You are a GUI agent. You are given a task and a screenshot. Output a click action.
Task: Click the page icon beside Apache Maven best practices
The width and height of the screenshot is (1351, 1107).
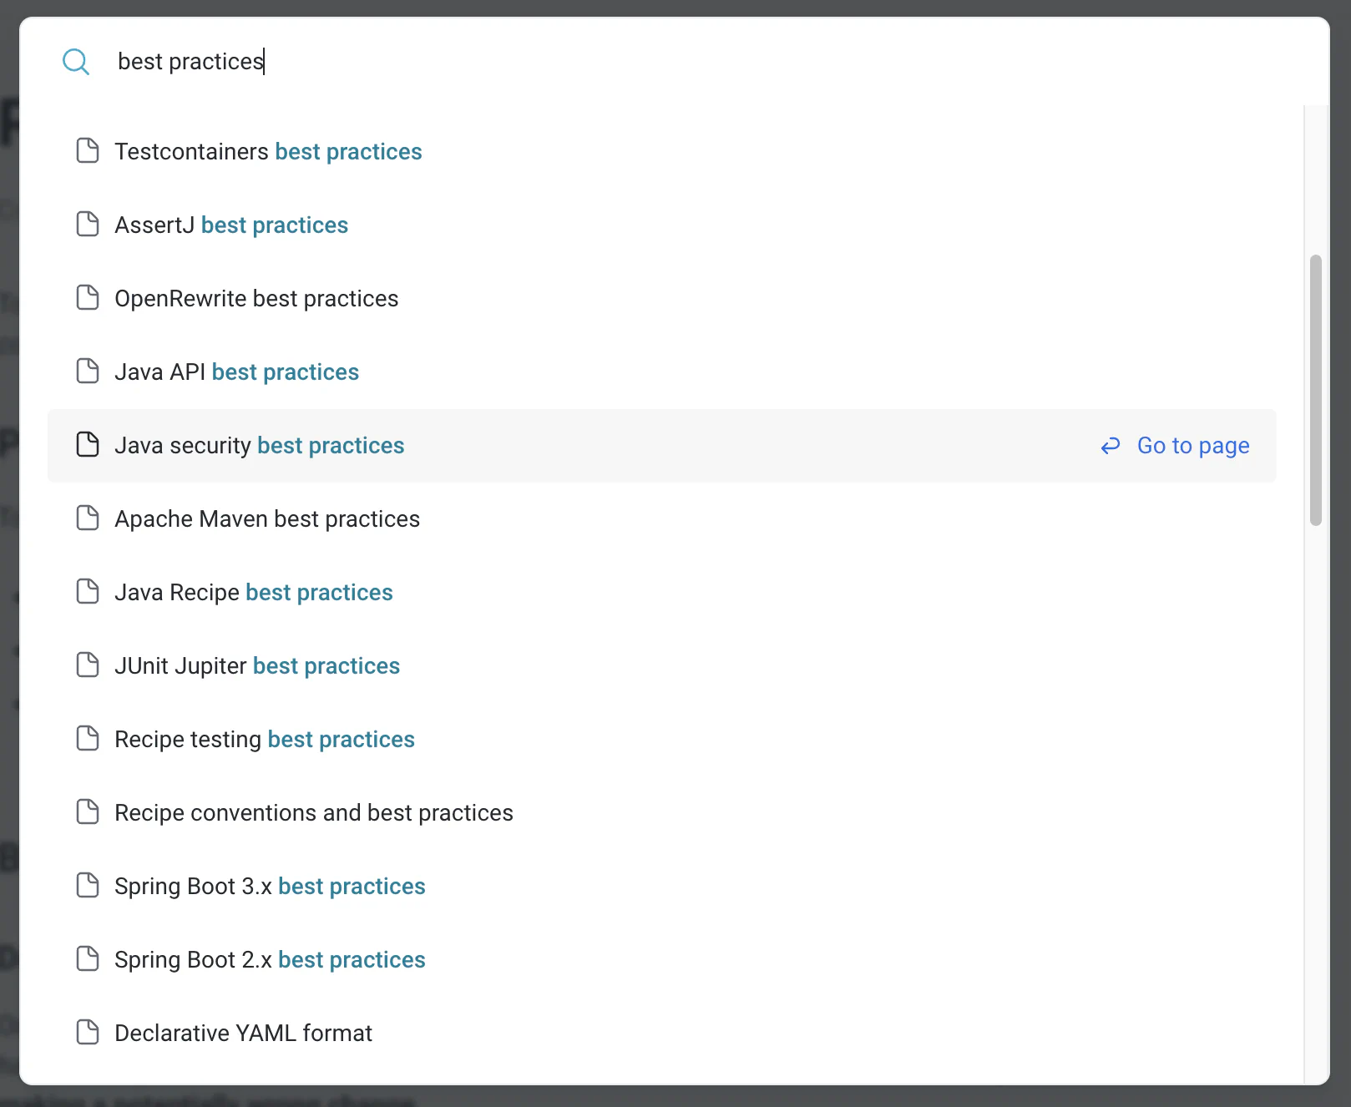click(88, 518)
